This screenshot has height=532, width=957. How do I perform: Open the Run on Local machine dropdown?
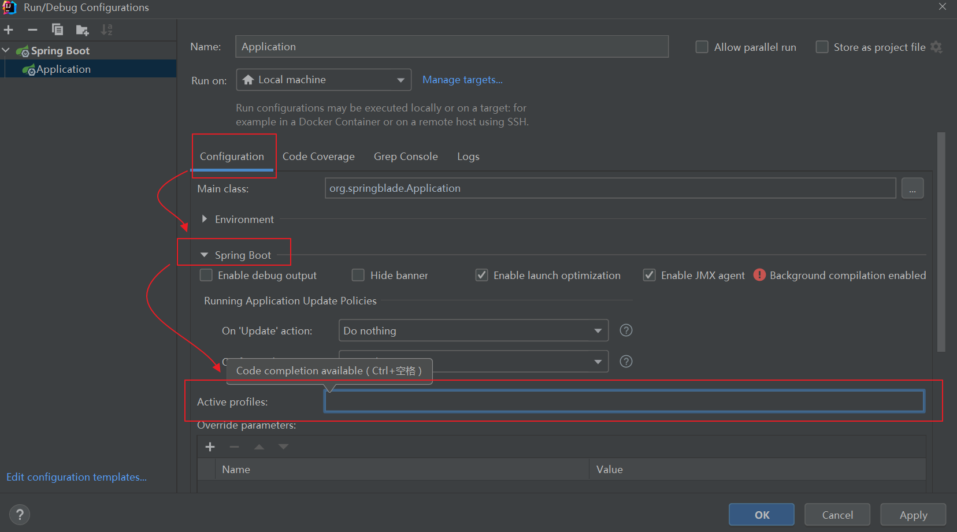tap(324, 80)
